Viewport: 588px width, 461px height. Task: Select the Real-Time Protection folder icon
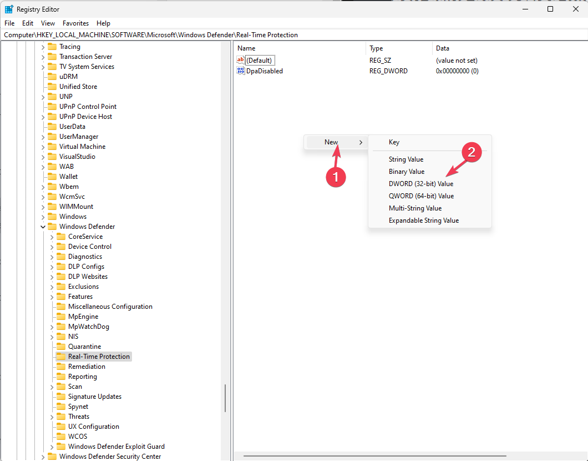(x=61, y=356)
